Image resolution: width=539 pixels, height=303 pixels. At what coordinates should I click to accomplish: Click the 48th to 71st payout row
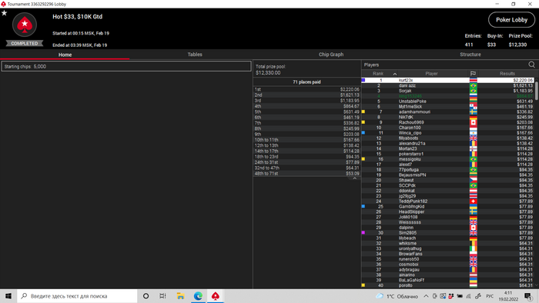coord(306,174)
